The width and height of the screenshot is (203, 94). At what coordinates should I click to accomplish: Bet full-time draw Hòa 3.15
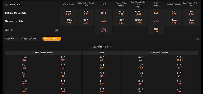click(104, 30)
